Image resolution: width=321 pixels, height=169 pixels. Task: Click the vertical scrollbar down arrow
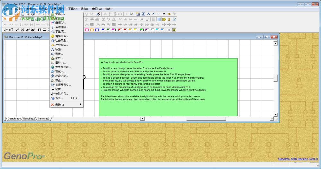(x=275, y=115)
